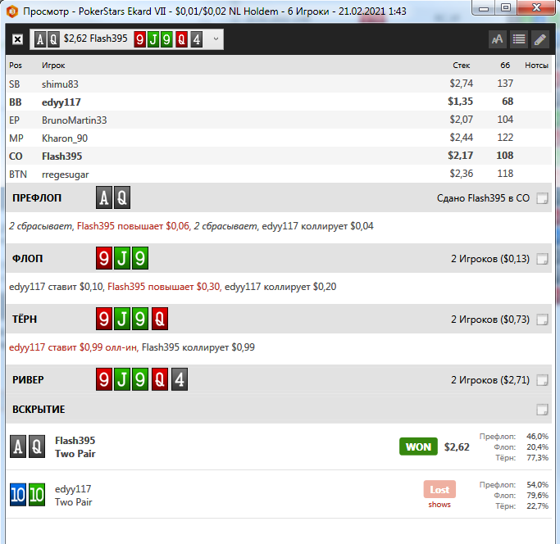Click the Ace card in ПРЕФЛОП row
Viewport: 560px width, 544px height.
104,197
